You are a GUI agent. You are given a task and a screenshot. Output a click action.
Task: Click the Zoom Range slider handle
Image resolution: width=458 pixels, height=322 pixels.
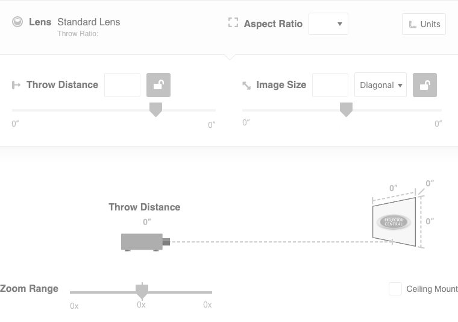(142, 291)
